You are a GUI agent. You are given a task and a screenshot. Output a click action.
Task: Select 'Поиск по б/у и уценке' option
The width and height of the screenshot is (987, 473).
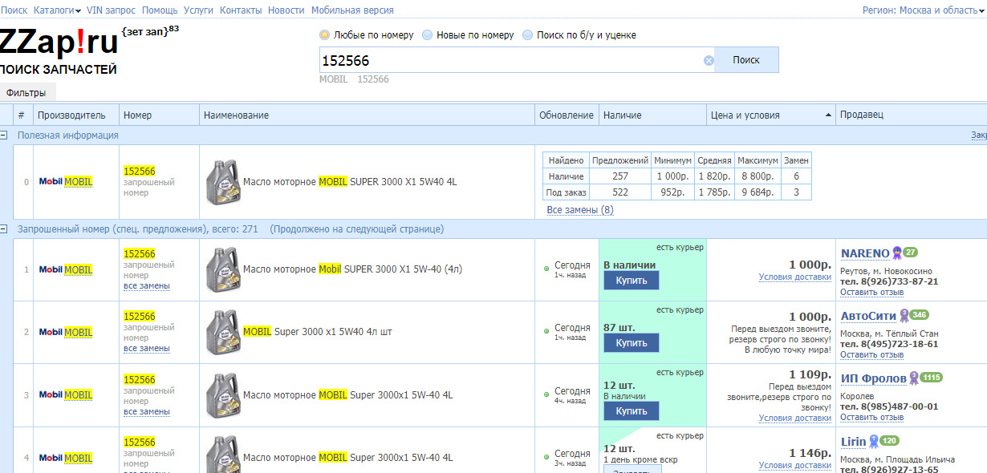pyautogui.click(x=528, y=35)
